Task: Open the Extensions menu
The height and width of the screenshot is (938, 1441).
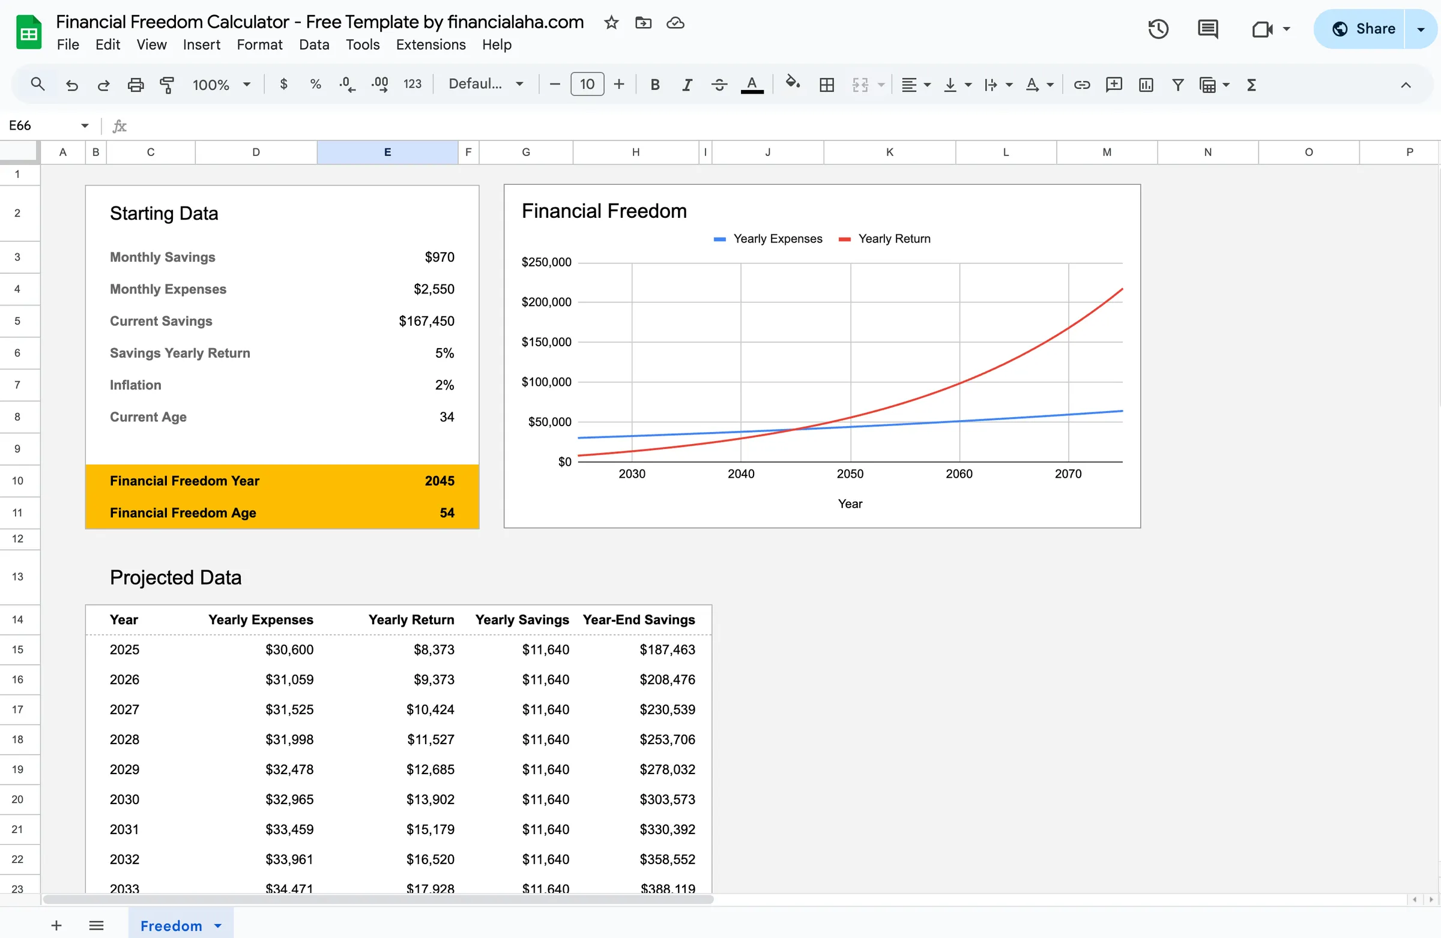Action: [x=430, y=44]
